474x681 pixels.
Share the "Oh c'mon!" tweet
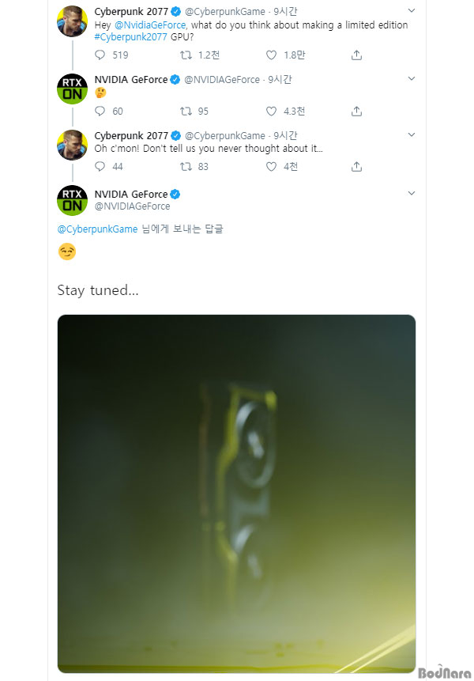[x=356, y=166]
